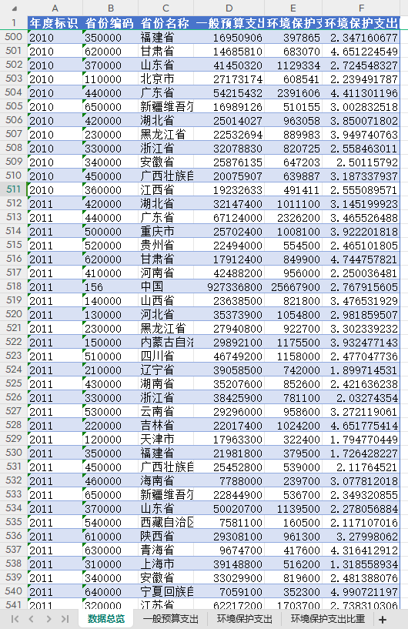Click the 西藏自治区 cell in row 535

coord(166,522)
